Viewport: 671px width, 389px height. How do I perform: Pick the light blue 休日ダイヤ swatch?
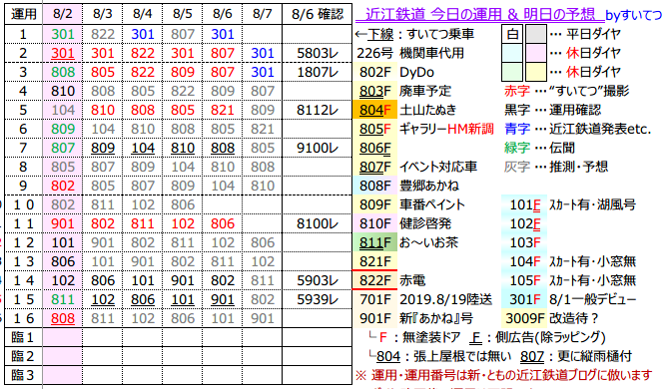(512, 53)
